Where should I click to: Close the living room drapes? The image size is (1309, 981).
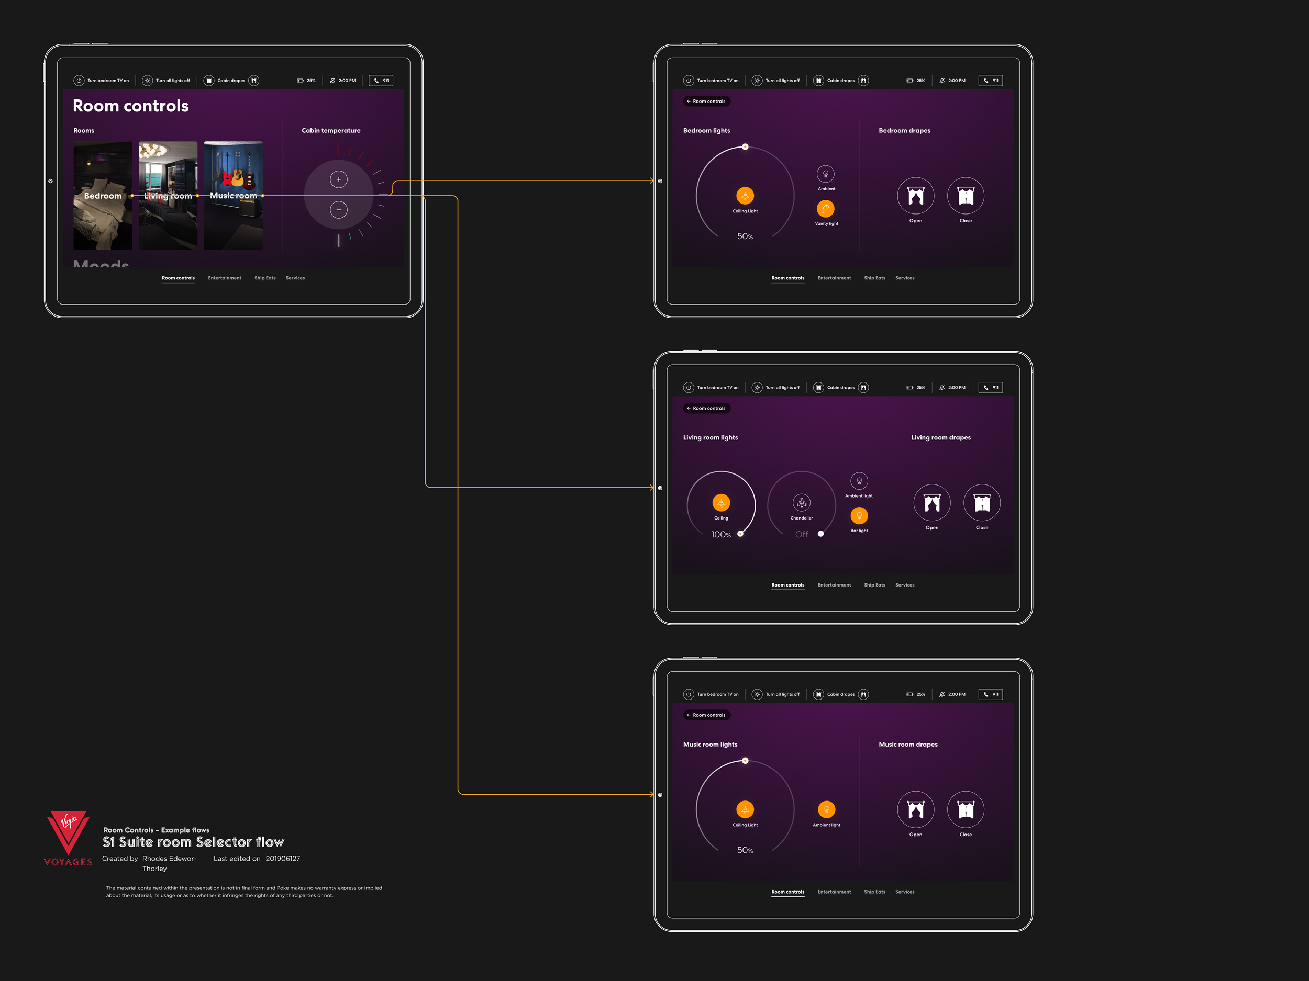click(982, 503)
